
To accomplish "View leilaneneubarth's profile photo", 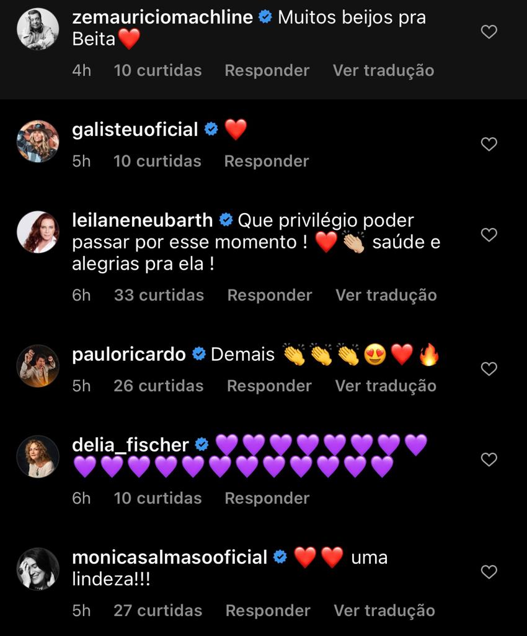I will pyautogui.click(x=38, y=232).
